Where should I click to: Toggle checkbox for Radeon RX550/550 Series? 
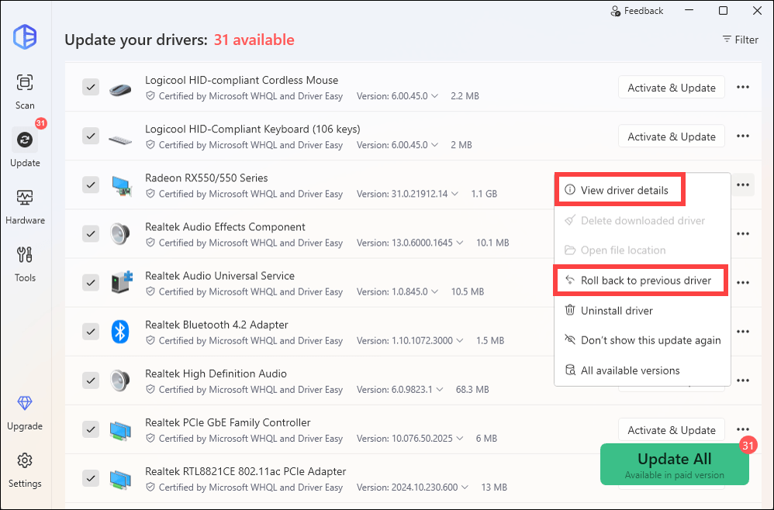click(x=91, y=185)
